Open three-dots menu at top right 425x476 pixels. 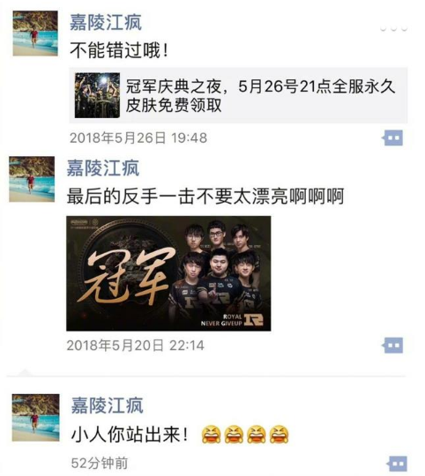[x=393, y=29]
